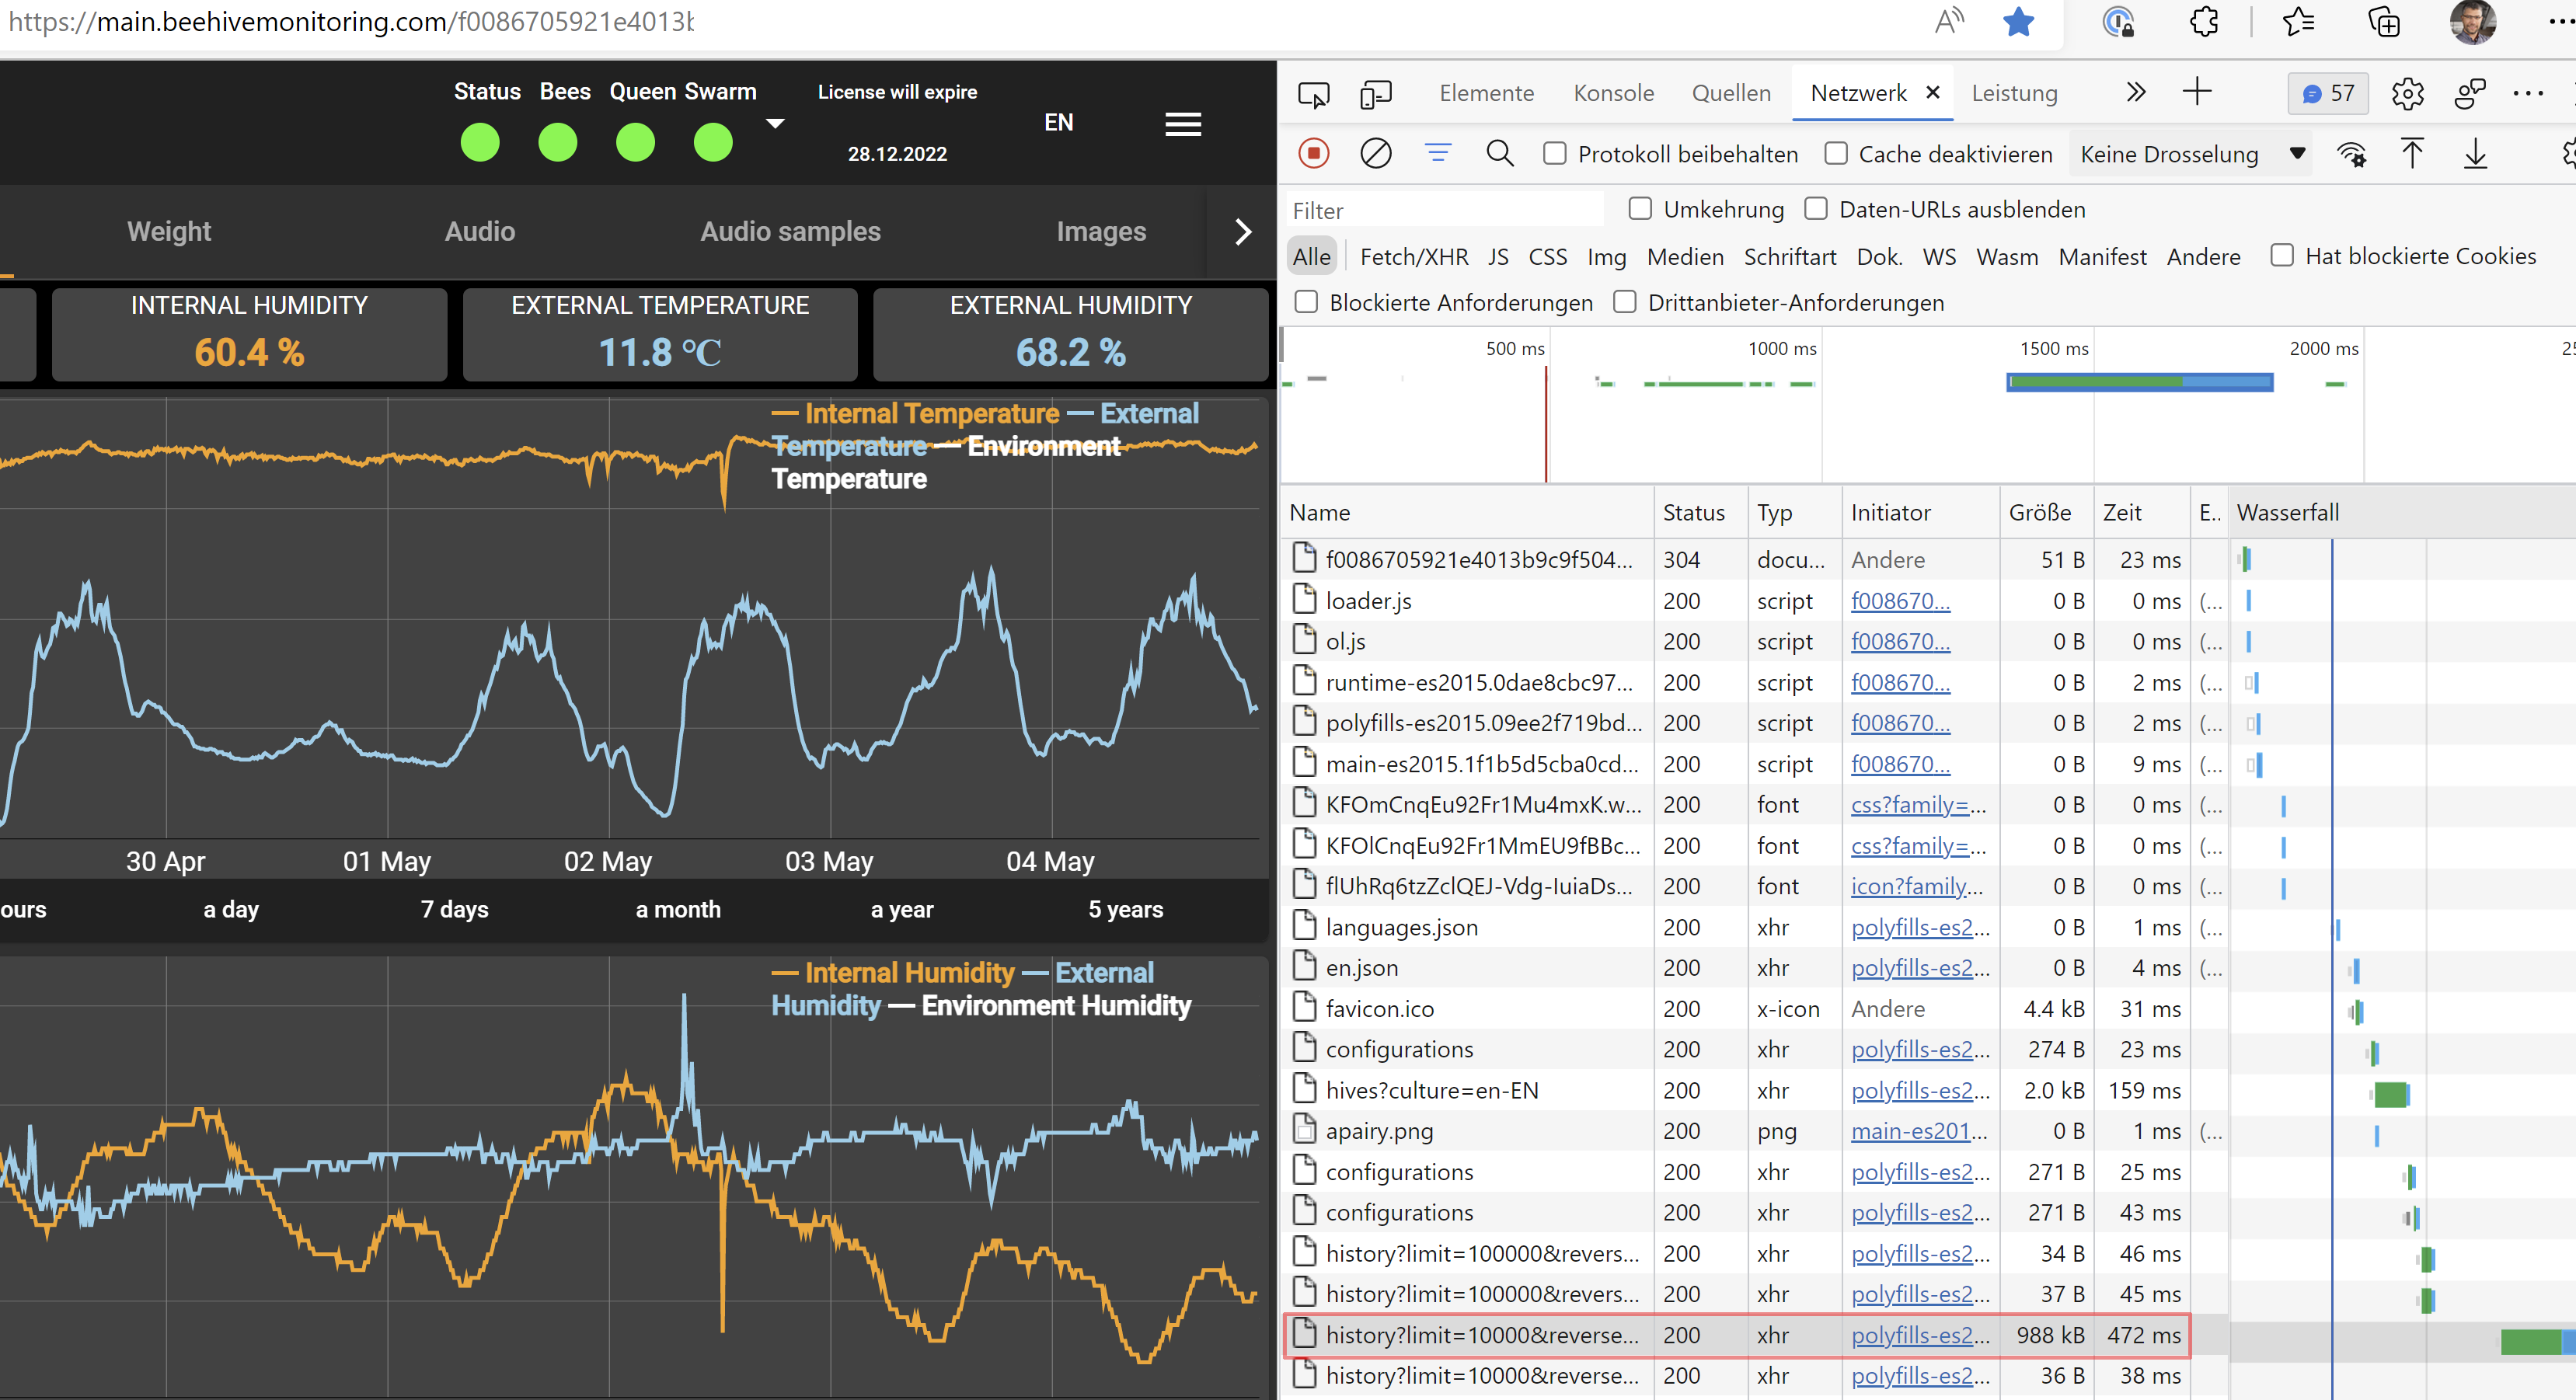Clear the network log

click(x=1376, y=154)
